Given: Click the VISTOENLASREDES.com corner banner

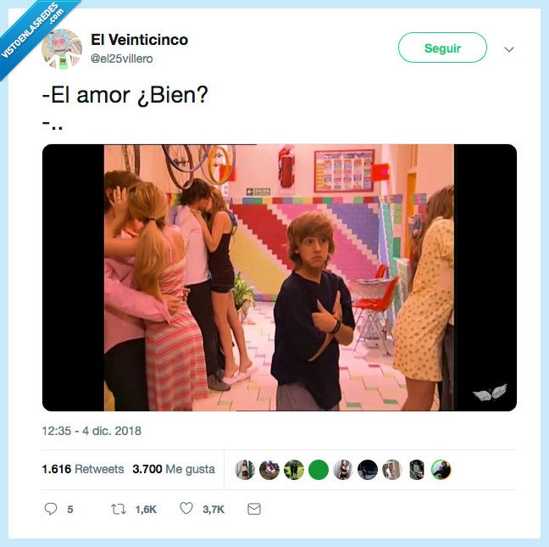Looking at the screenshot, I should pyautogui.click(x=33, y=33).
